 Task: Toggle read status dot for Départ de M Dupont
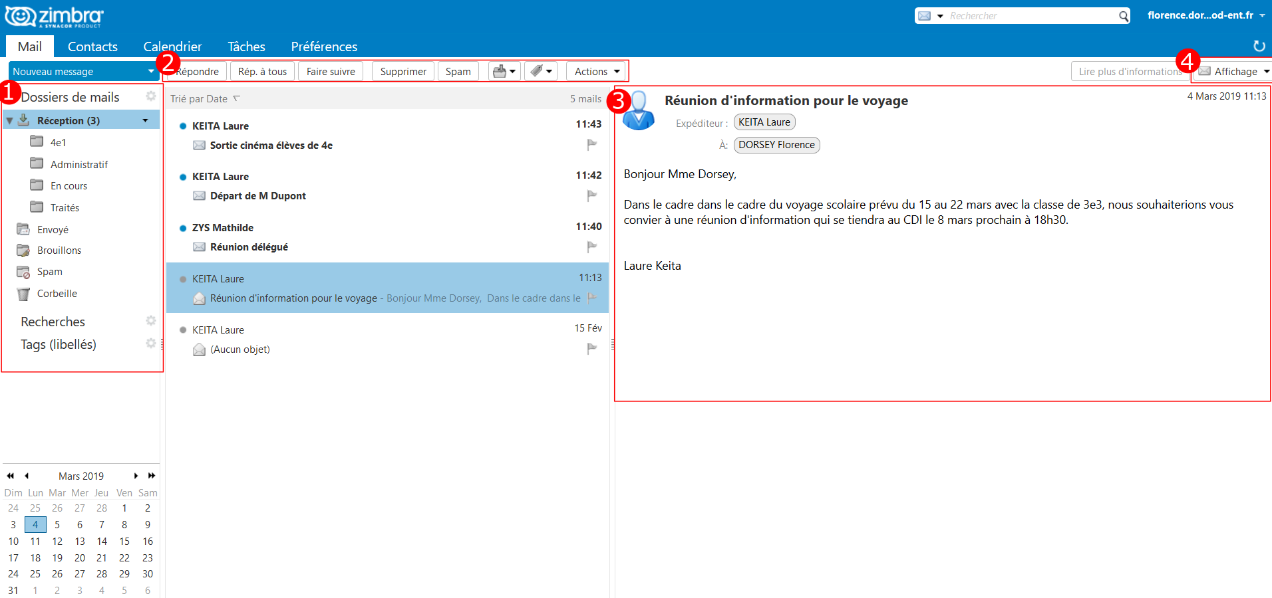pyautogui.click(x=183, y=177)
